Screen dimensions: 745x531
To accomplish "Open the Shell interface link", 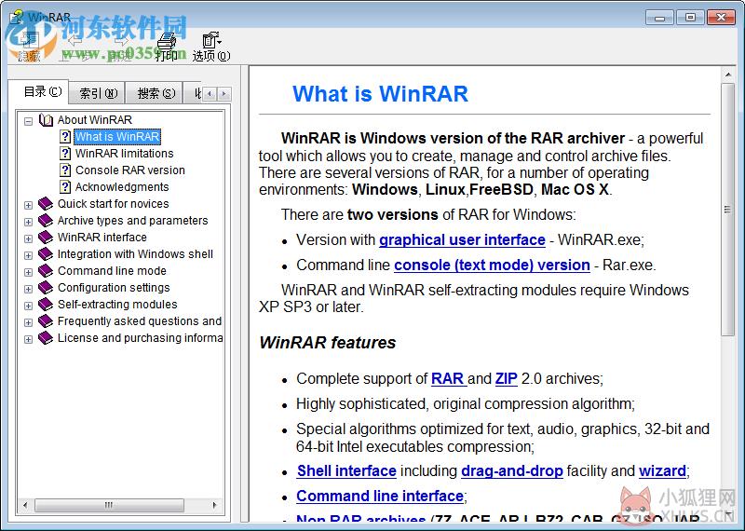I will [346, 470].
